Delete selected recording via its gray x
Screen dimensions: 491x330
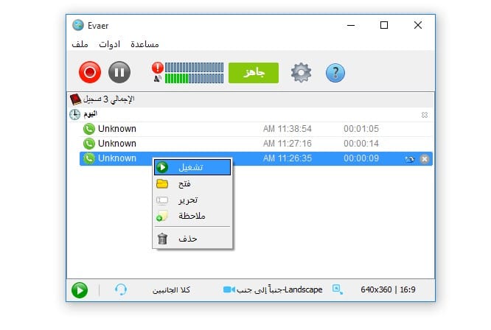point(425,159)
